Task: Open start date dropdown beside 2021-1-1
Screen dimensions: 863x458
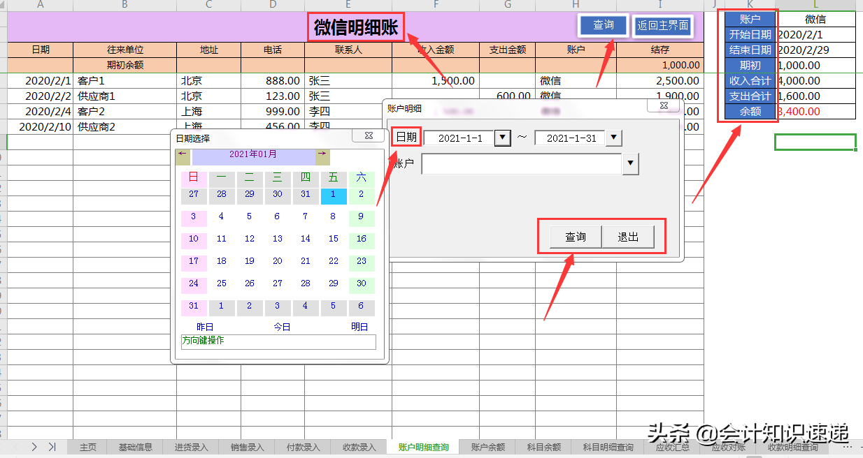Action: [502, 138]
